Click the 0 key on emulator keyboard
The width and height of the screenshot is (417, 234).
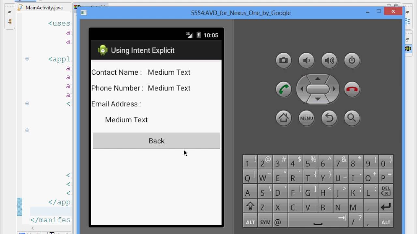coord(386,162)
